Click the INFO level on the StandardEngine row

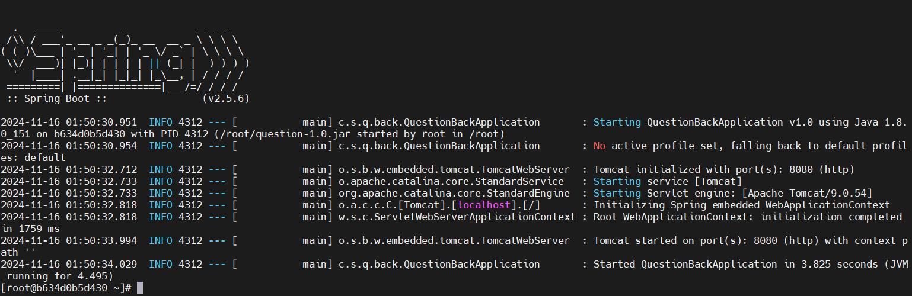(x=161, y=194)
